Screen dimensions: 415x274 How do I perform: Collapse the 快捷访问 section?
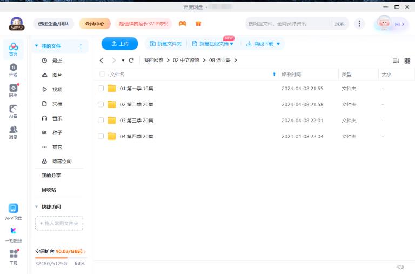click(x=37, y=206)
